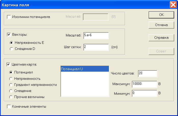The height and width of the screenshot is (116, 178).
Task: Select Градиент напряженности radio button
Action: click(11, 85)
